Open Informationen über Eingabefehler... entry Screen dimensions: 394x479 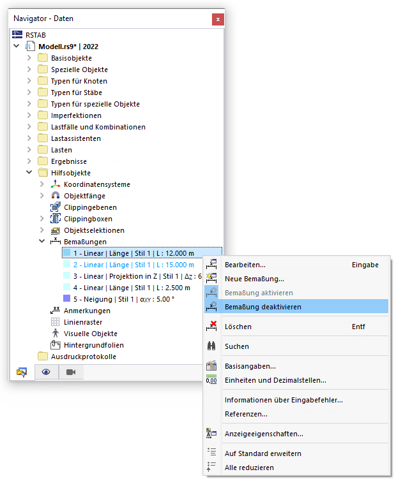click(x=296, y=399)
